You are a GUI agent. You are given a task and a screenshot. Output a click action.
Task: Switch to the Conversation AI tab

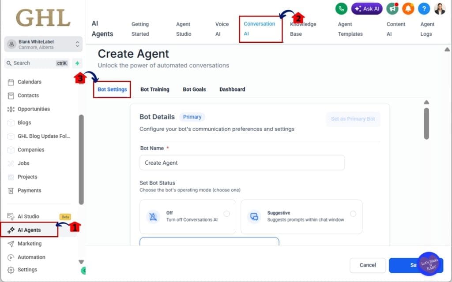click(x=260, y=29)
